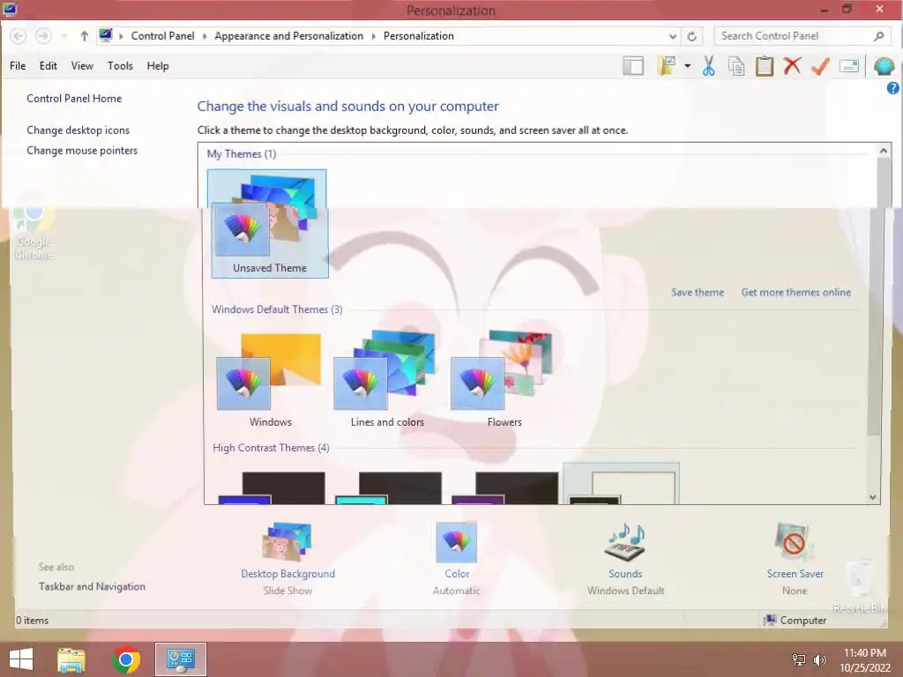Viewport: 903px width, 677px height.
Task: Click the theme list scroll down arrow
Action: coord(873,497)
